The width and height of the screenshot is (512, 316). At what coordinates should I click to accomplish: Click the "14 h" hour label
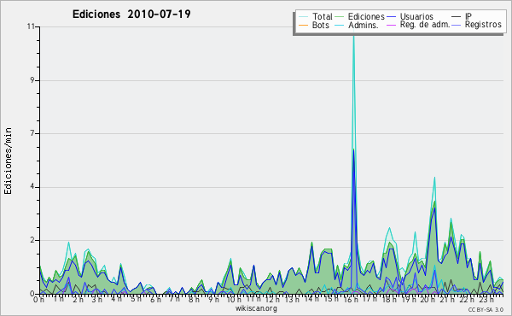point(311,299)
